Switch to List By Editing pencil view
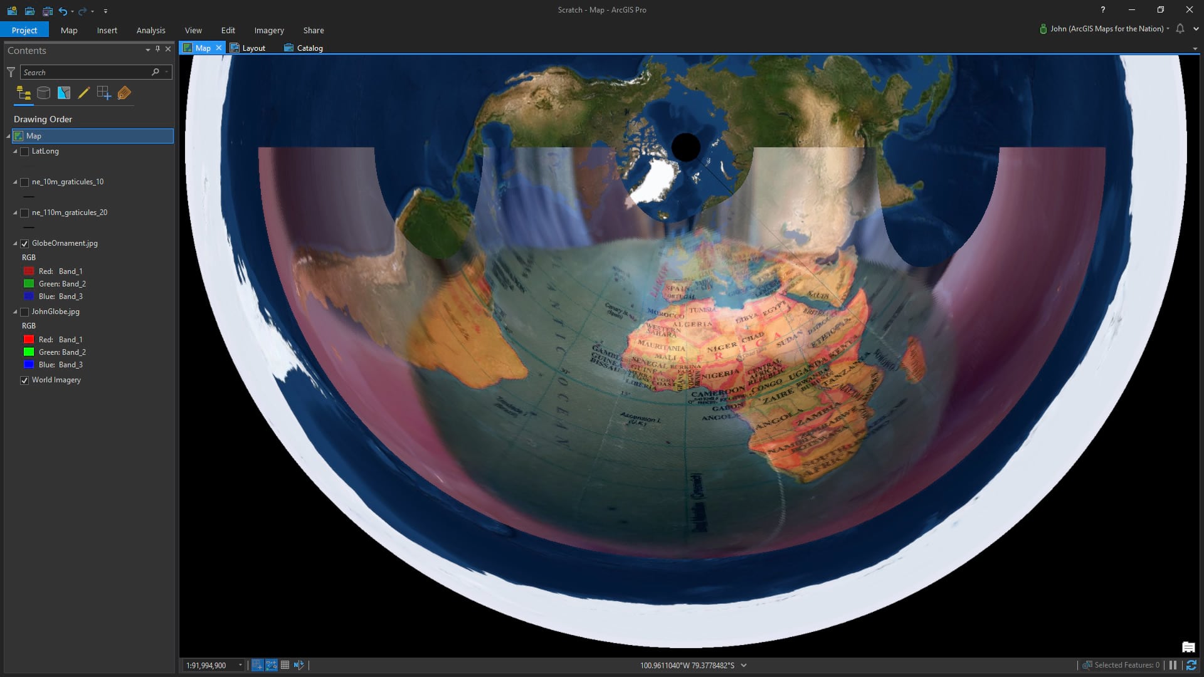The width and height of the screenshot is (1204, 677). pos(83,93)
